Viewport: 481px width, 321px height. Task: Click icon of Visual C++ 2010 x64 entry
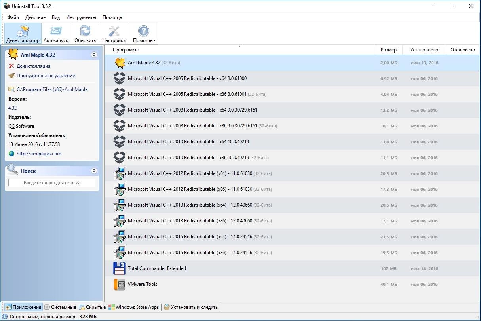coord(120,142)
